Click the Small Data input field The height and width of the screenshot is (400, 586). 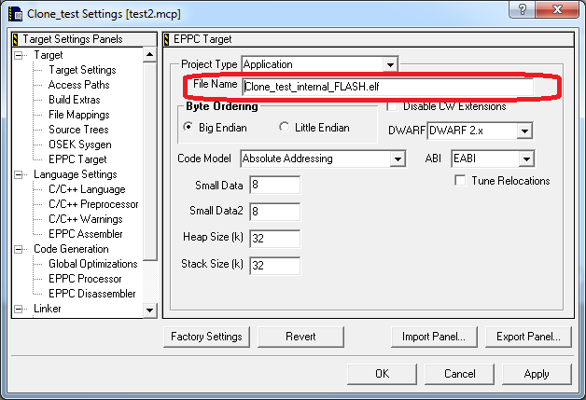[274, 185]
